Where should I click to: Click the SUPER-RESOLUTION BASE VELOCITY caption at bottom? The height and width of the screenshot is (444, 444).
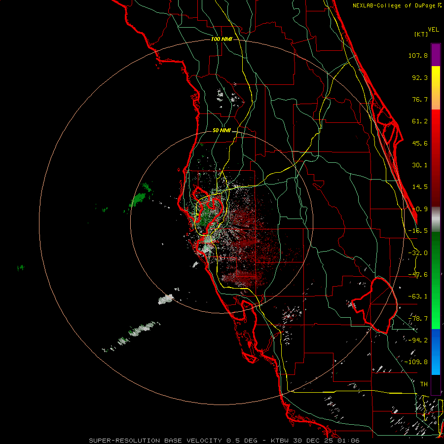224,441
